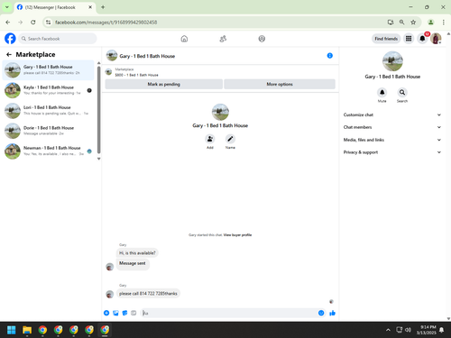The width and height of the screenshot is (451, 338).
Task: Open the volume control in system tray
Action: pyautogui.click(x=408, y=330)
